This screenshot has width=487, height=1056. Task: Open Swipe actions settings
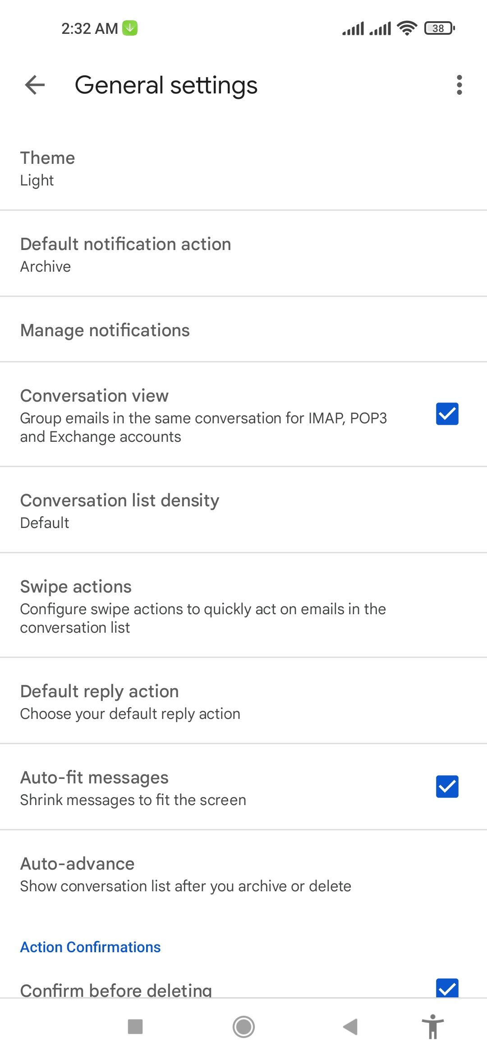pos(243,606)
